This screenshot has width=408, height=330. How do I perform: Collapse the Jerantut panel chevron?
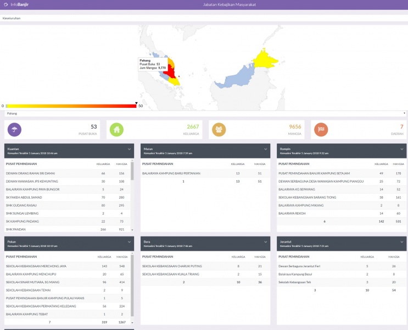pyautogui.click(x=402, y=242)
